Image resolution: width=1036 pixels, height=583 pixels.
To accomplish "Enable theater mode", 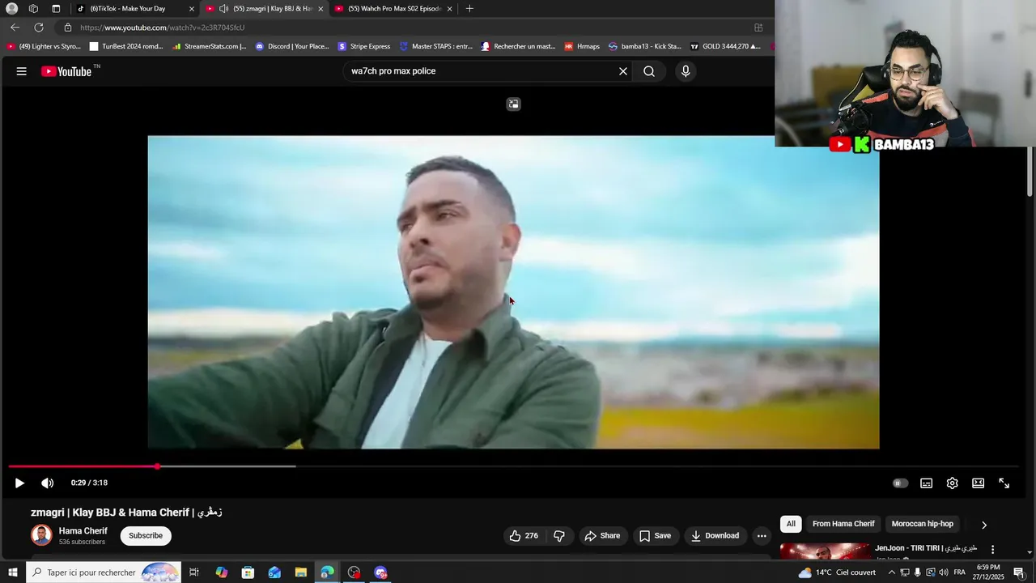I will tap(978, 483).
